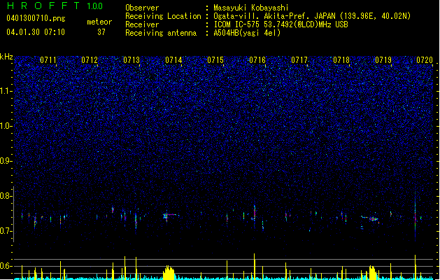Click the 1.1 frequency axis label

[x=6, y=91]
